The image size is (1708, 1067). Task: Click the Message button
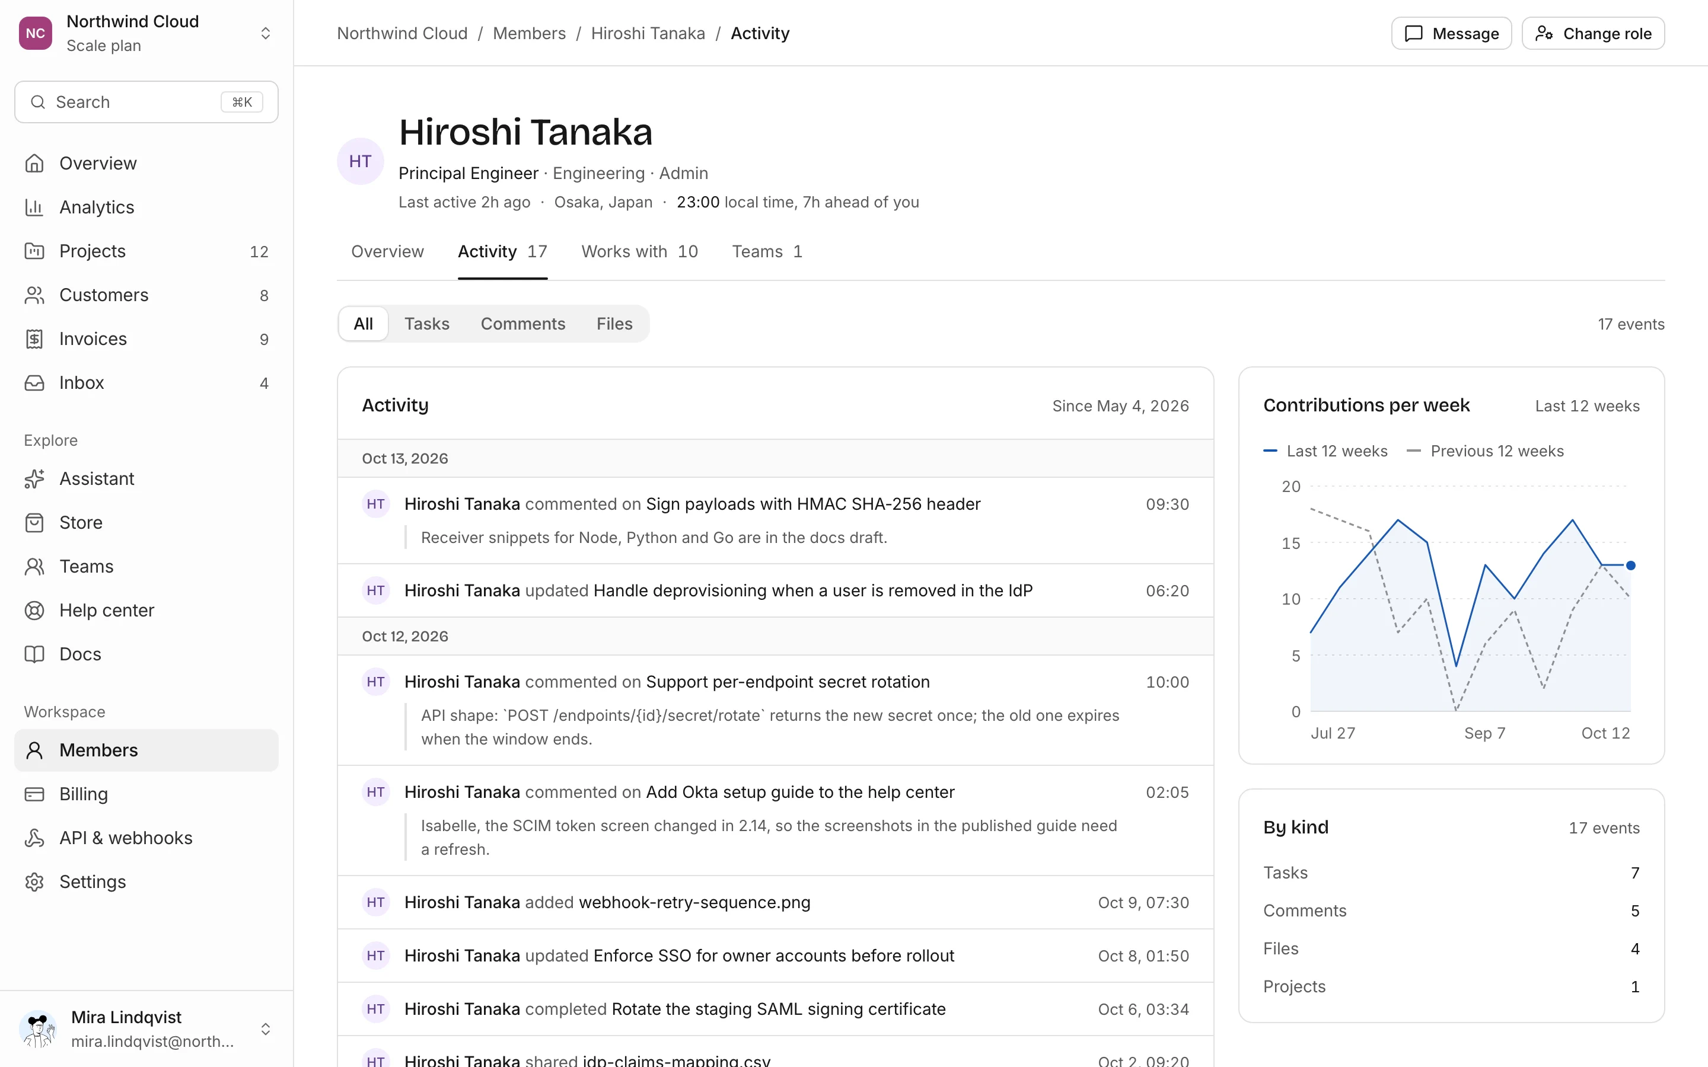(x=1451, y=33)
